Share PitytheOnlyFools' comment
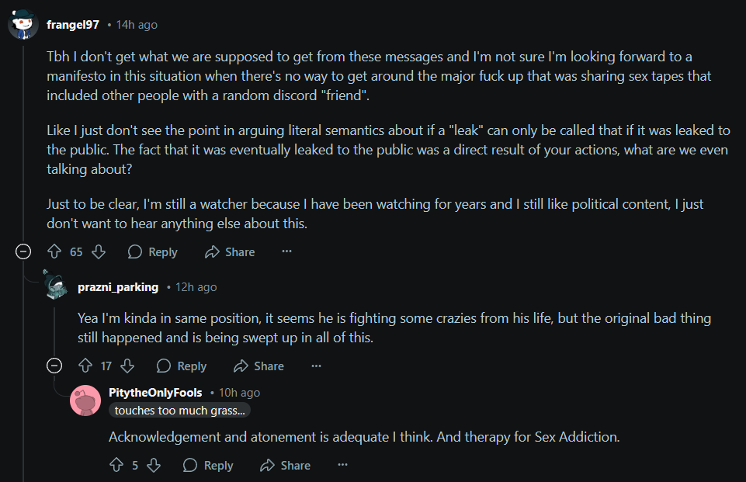The image size is (746, 482). pos(286,465)
